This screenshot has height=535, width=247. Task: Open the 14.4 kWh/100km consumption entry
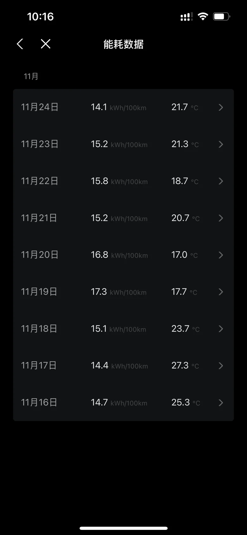point(119,366)
